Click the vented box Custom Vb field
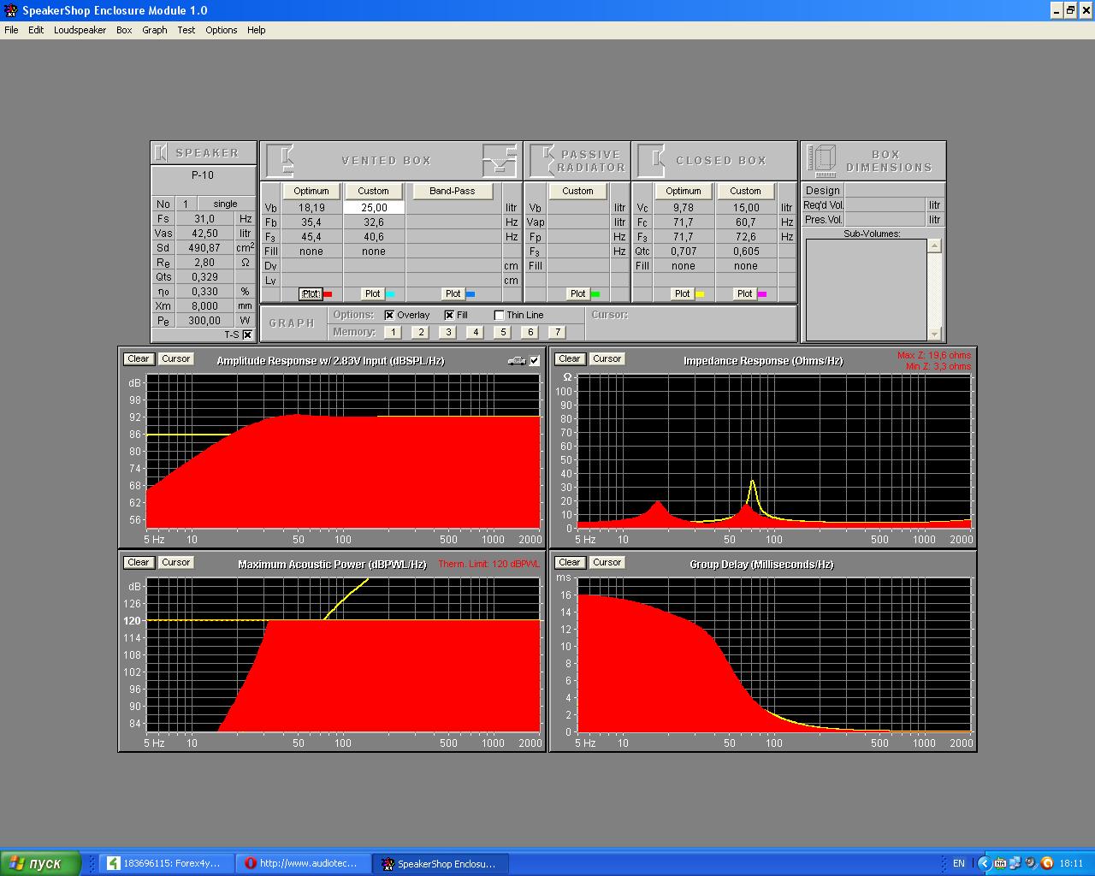Viewport: 1095px width, 876px height. (374, 208)
